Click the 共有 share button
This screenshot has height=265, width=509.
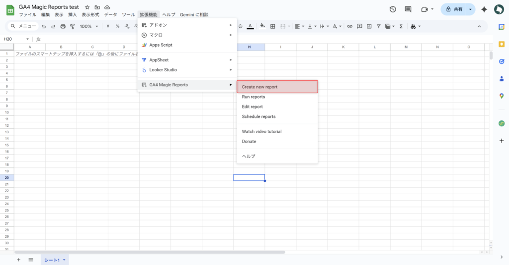click(x=454, y=9)
